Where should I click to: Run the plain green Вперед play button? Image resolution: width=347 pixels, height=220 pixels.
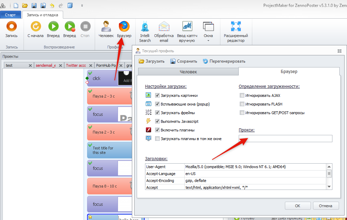[53, 29]
